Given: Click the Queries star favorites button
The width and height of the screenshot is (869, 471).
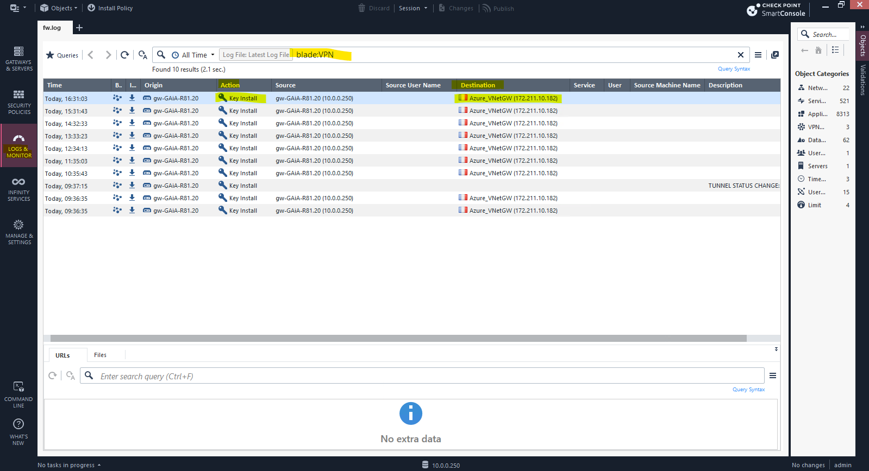Looking at the screenshot, I should pyautogui.click(x=62, y=55).
